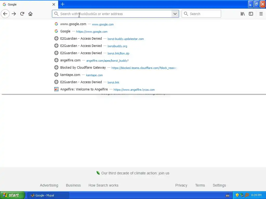Open How Search works link
This screenshot has height=199, width=266.
pyautogui.click(x=103, y=185)
